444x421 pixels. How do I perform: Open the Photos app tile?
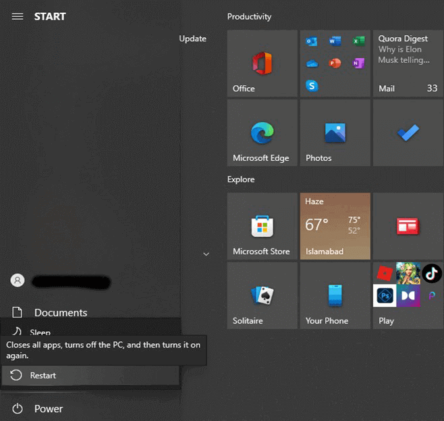[x=335, y=133]
